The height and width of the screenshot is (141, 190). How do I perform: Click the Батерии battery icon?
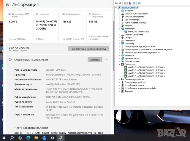click(x=123, y=26)
